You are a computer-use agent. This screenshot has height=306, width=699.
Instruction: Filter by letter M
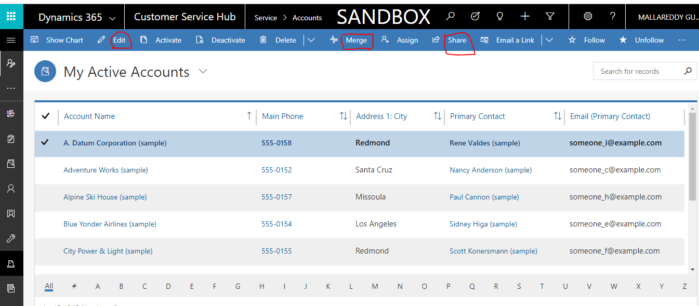[x=375, y=286]
